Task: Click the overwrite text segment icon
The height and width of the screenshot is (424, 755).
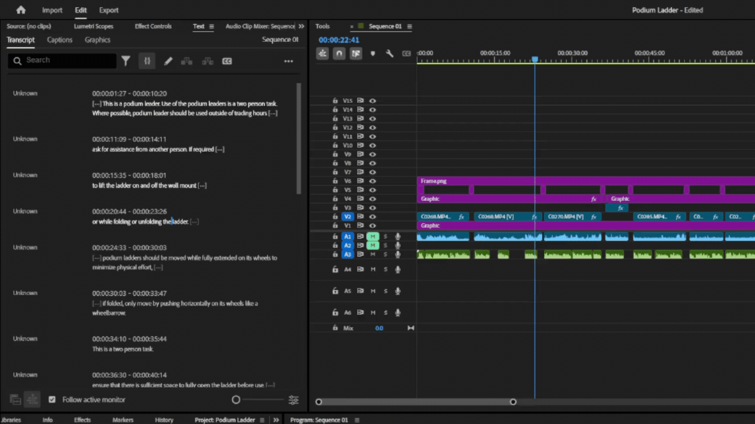Action: (208, 61)
